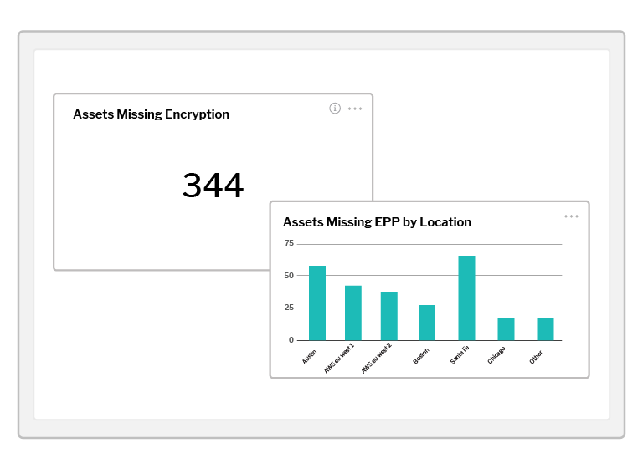Click the AWS eu west 2 axis label

[x=377, y=358]
